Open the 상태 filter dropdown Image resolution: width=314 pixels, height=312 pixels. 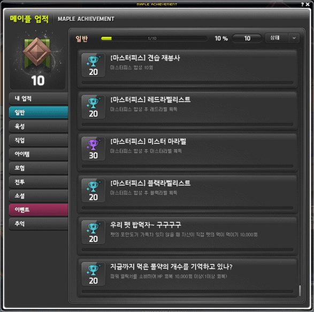pos(282,38)
